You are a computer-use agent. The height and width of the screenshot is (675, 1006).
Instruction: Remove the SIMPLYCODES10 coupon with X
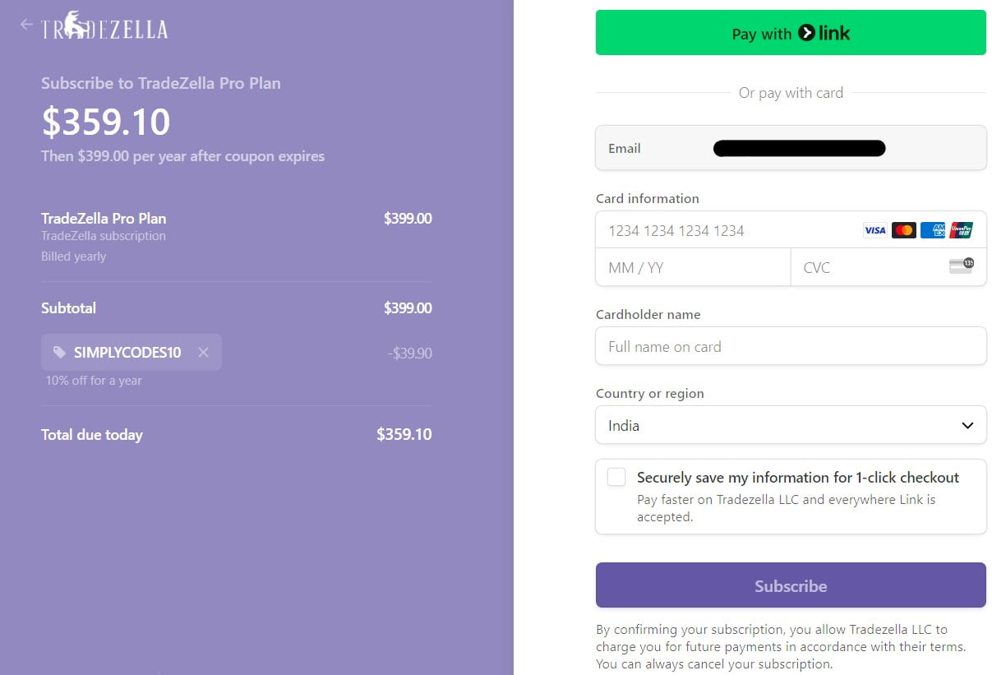[x=203, y=353]
